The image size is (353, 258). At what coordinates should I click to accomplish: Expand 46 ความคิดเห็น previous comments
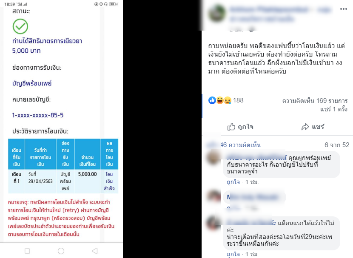coord(240,145)
